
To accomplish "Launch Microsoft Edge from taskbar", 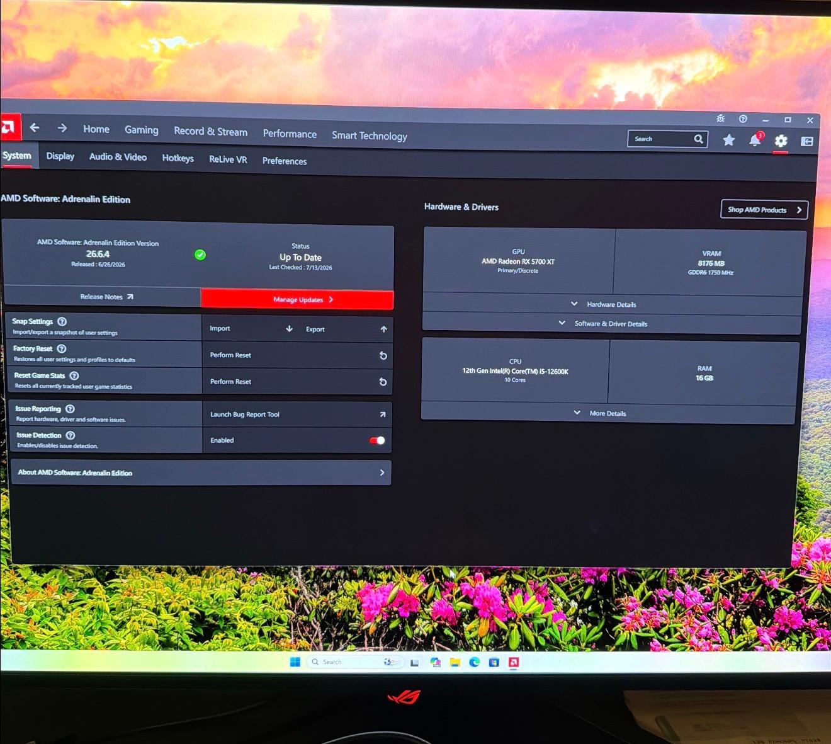I will point(474,662).
